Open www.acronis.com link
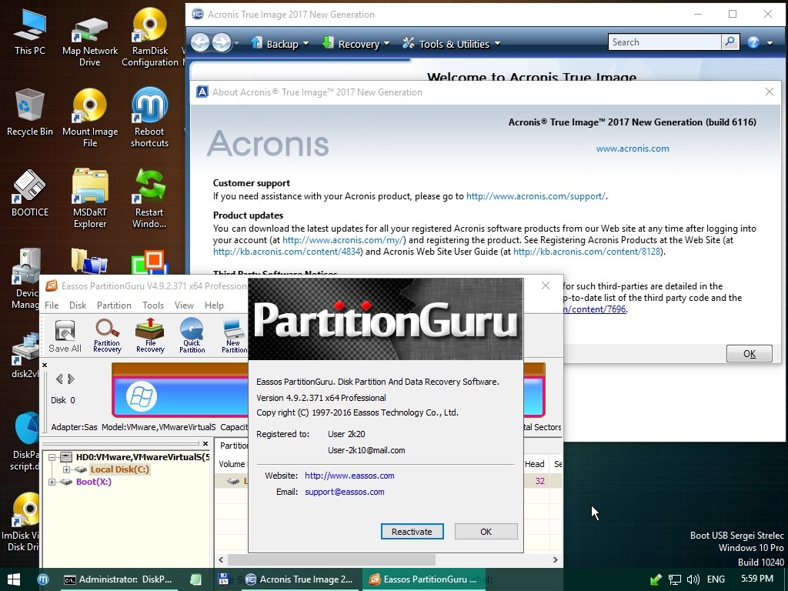 [x=633, y=149]
